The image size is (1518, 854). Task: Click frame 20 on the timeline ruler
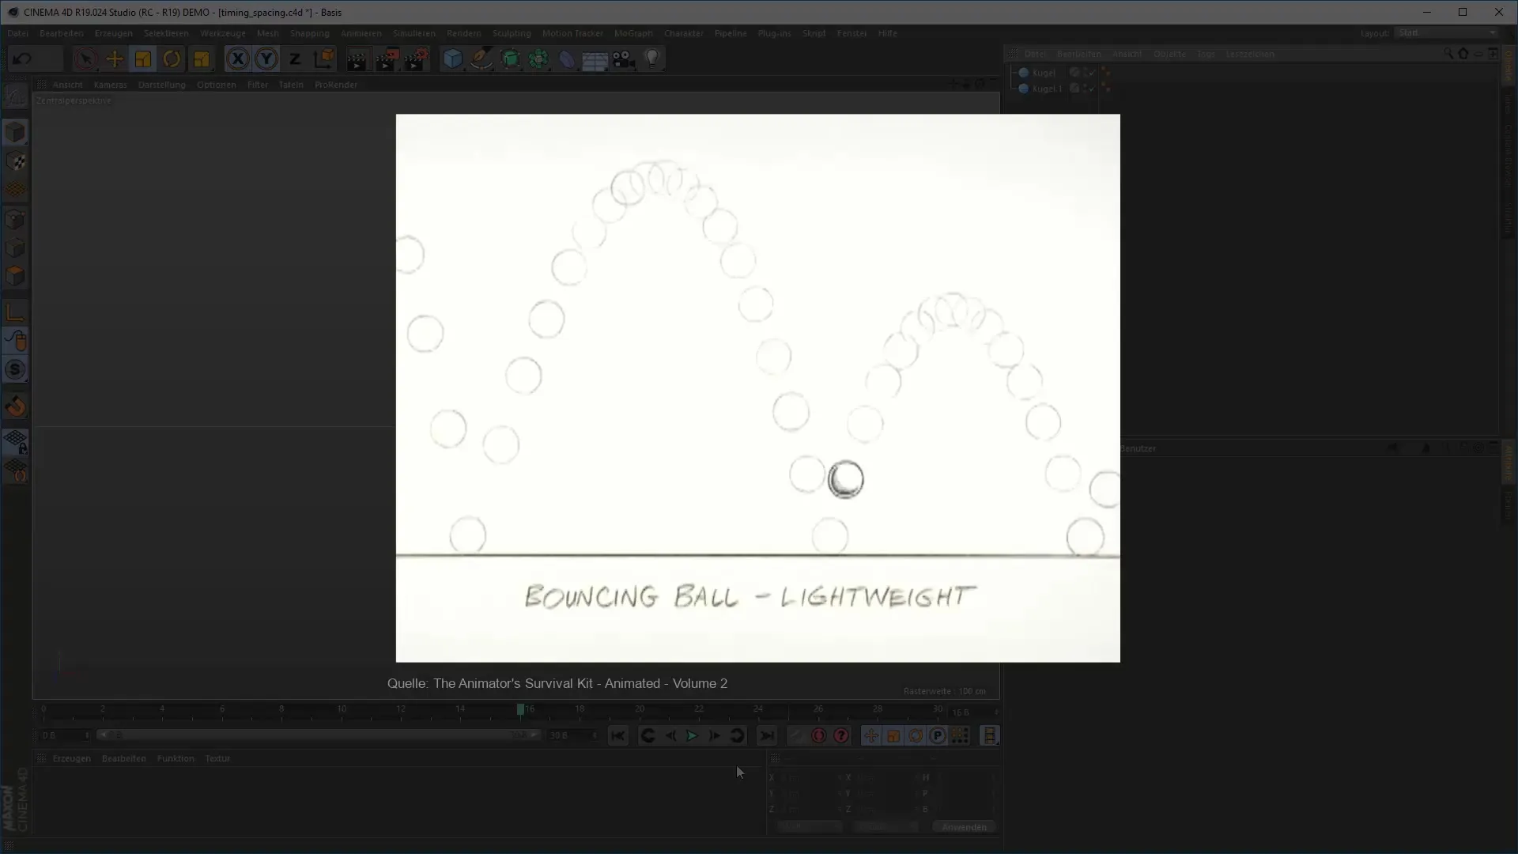click(x=639, y=711)
